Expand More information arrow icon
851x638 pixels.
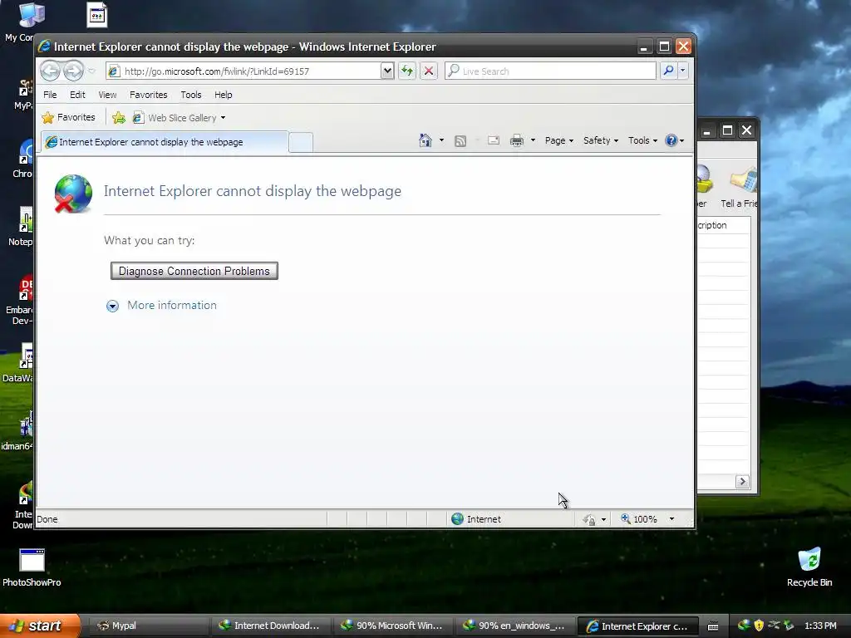112,306
